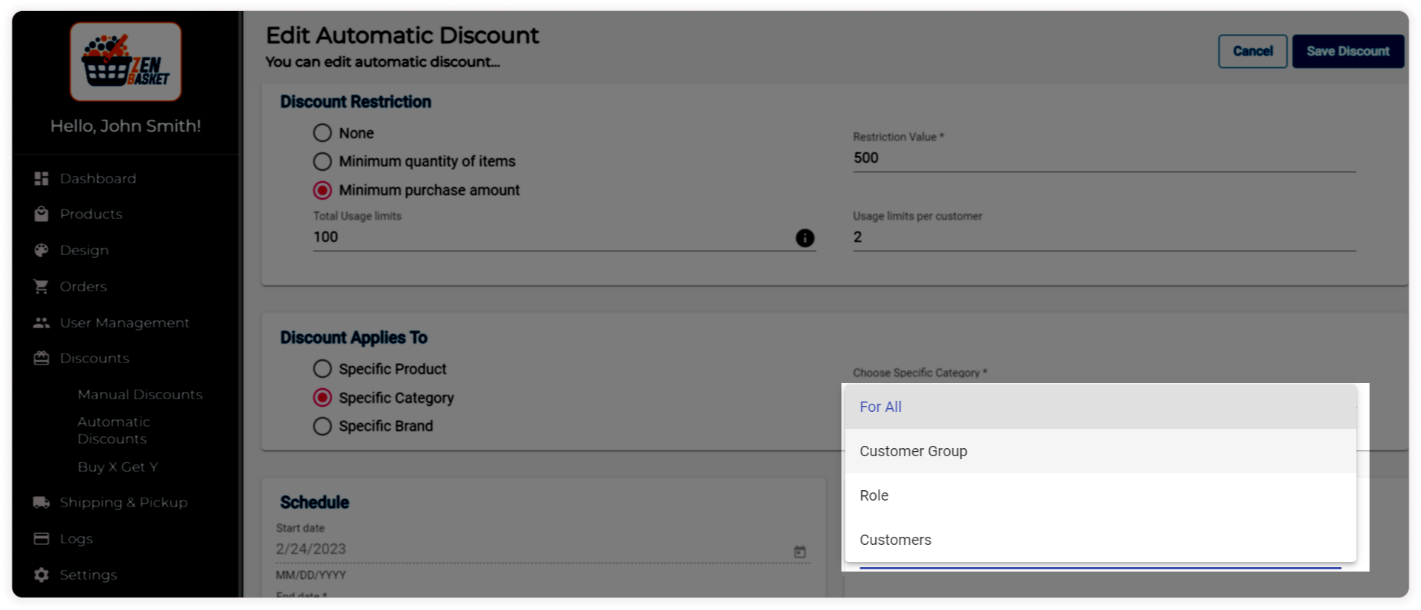This screenshot has width=1421, height=610.
Task: Go to Buy X Get Y page
Action: click(118, 467)
